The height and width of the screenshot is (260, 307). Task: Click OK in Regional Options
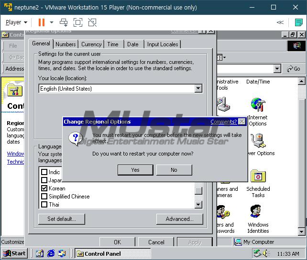[117, 242]
